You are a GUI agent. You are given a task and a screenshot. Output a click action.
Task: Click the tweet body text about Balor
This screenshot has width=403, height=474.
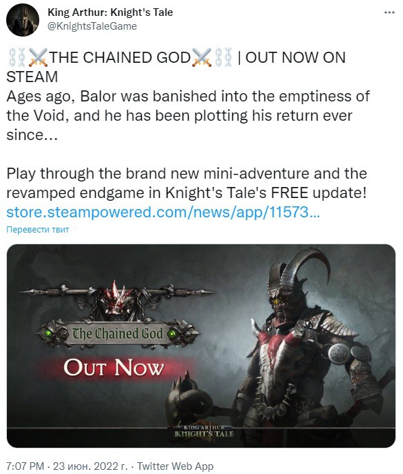(x=187, y=115)
